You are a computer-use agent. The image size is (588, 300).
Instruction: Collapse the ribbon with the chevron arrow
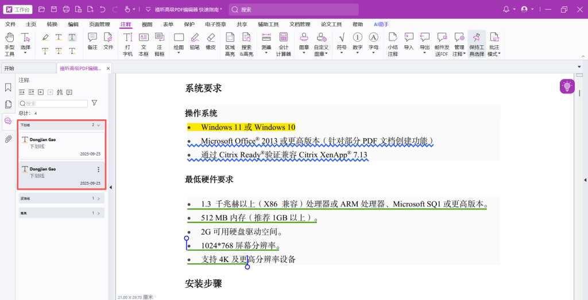pos(583,56)
